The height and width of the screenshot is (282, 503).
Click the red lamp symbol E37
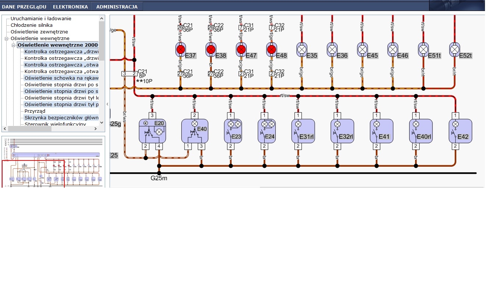click(x=180, y=49)
